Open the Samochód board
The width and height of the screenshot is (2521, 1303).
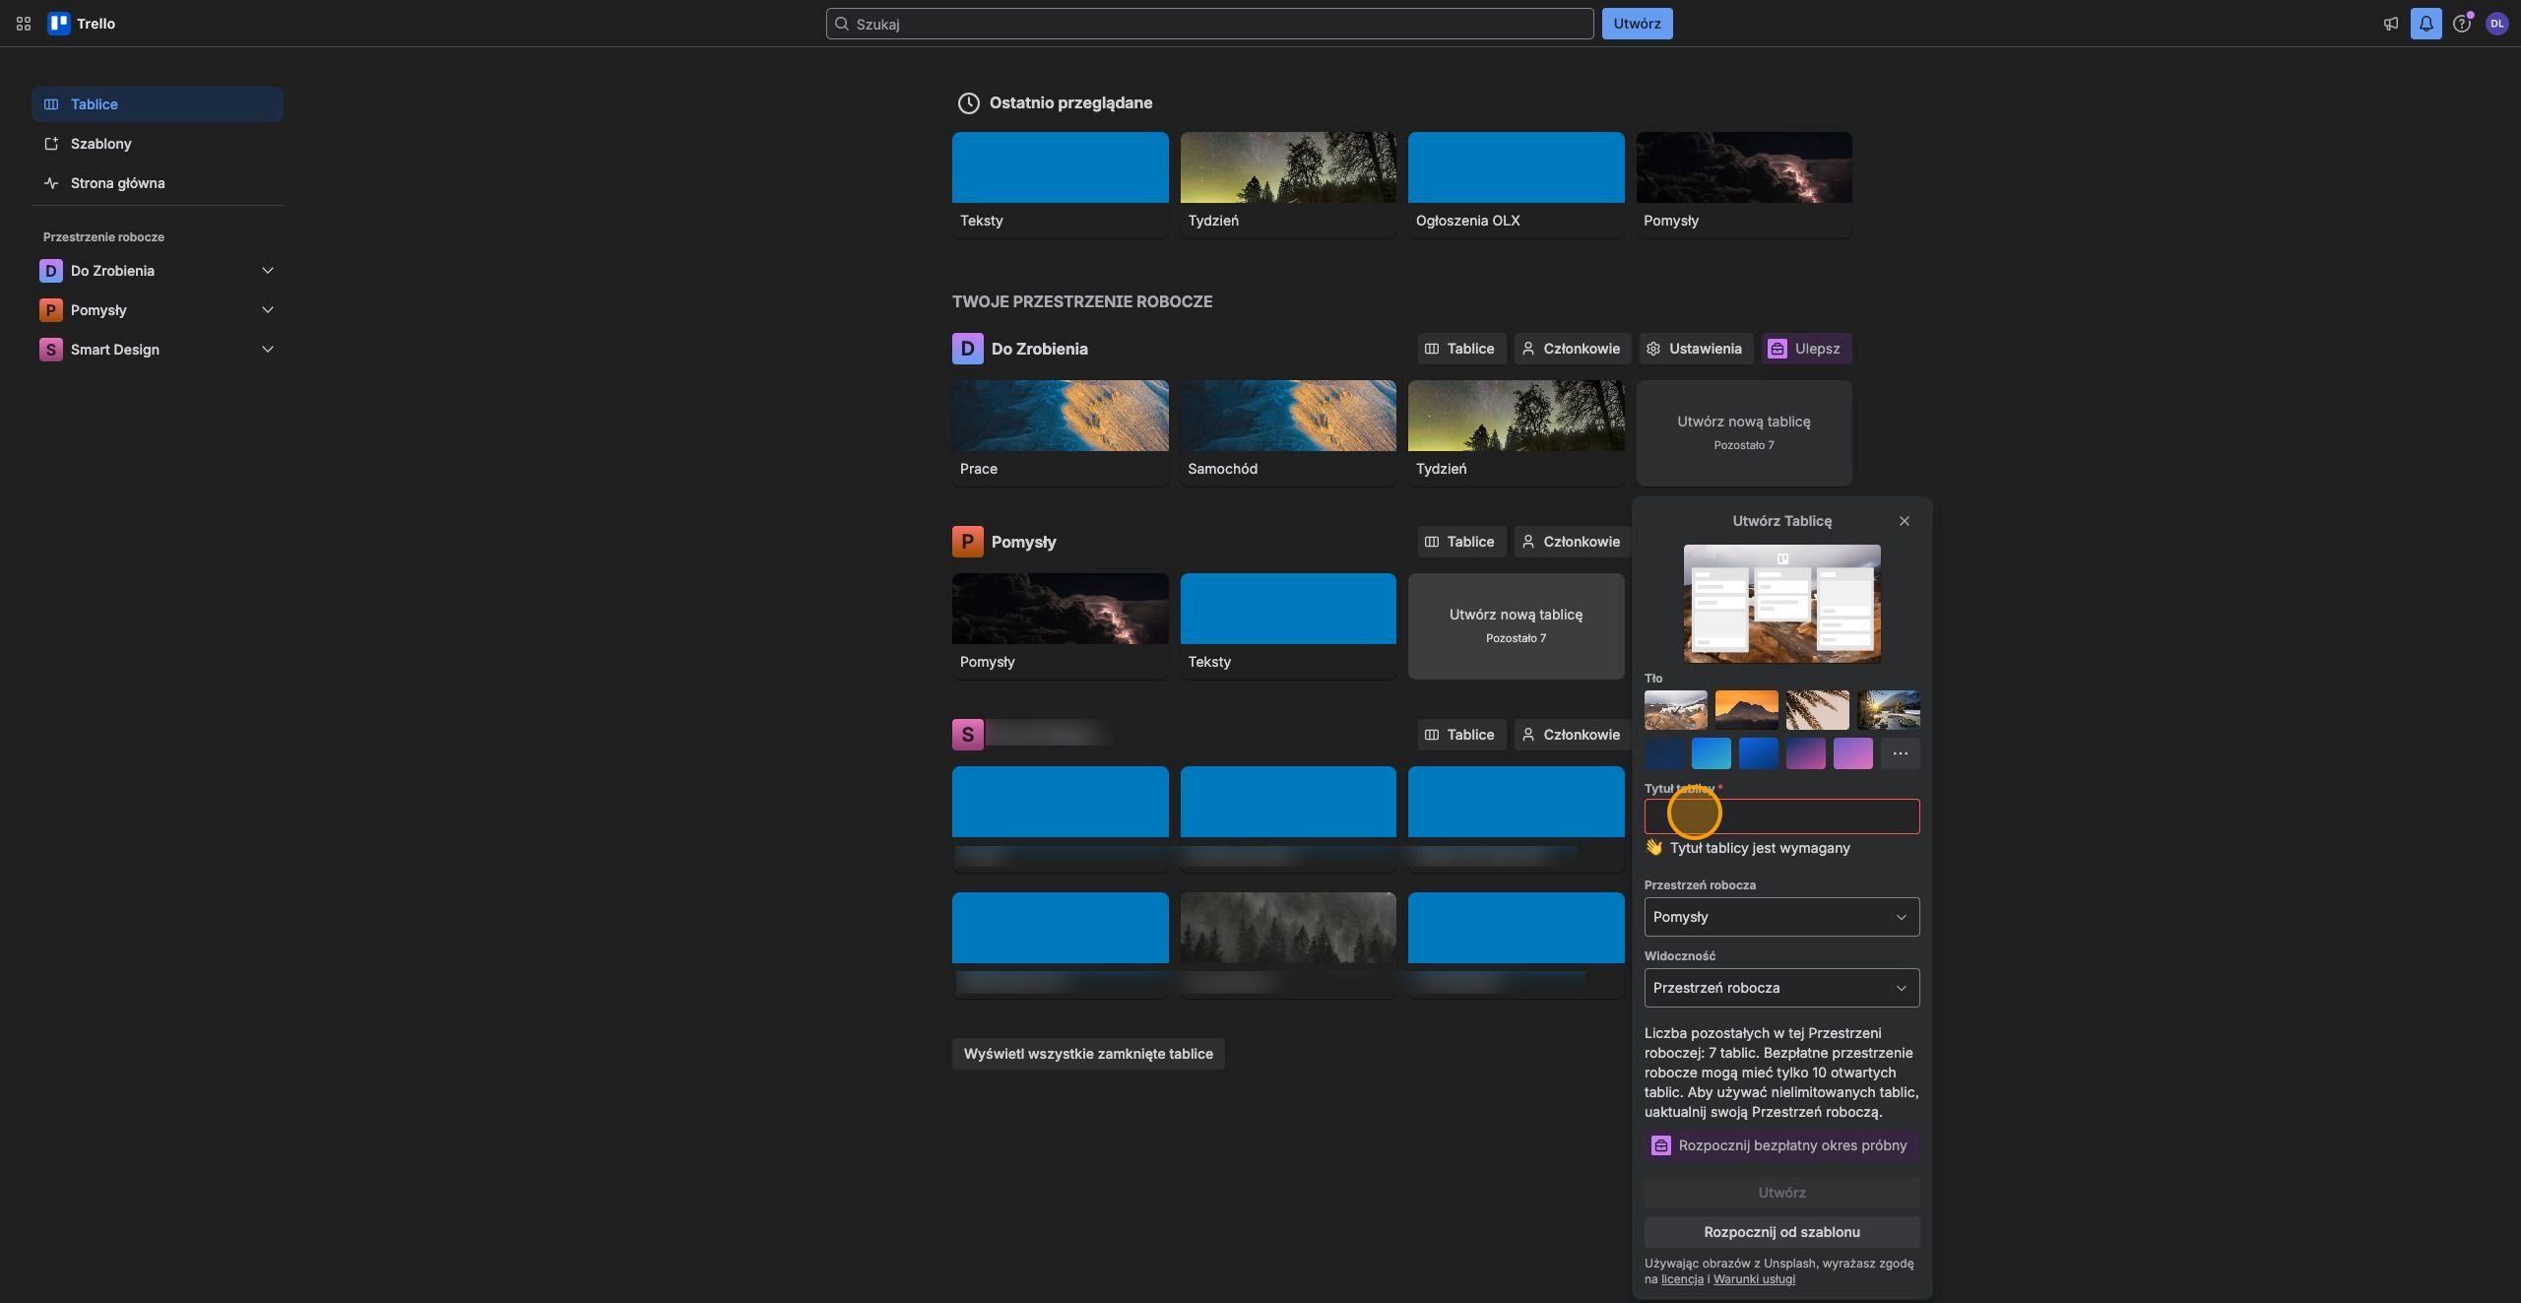[x=1288, y=433]
